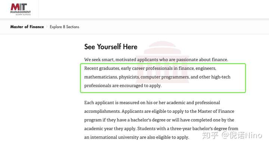Click 'an international university are also eligible' line
The width and height of the screenshot is (269, 146).
click(x=137, y=137)
